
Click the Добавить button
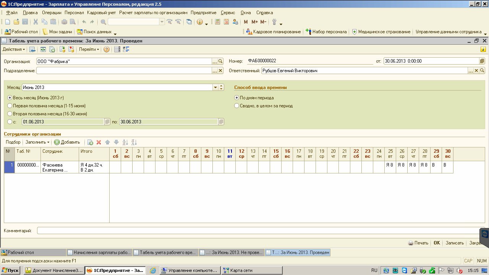point(67,142)
